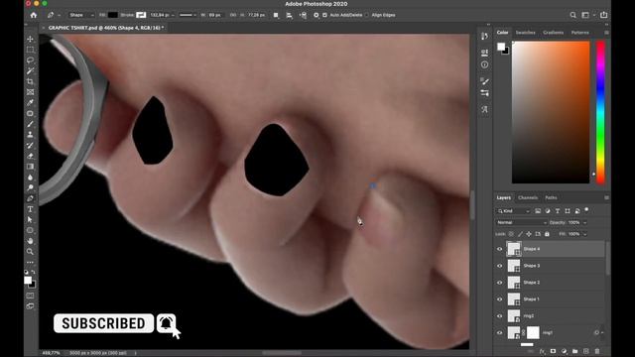Toggle the layer filter on/off switch

coord(586,210)
